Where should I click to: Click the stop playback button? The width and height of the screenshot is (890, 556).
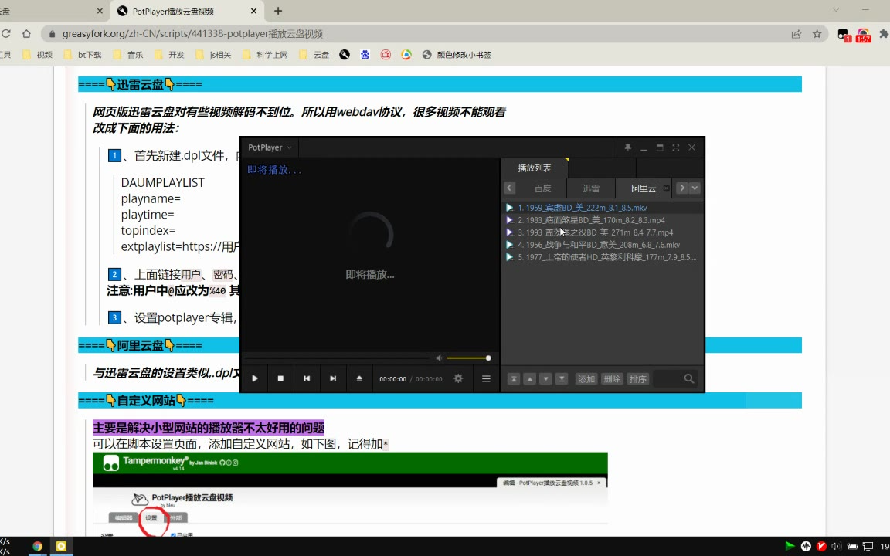[280, 378]
